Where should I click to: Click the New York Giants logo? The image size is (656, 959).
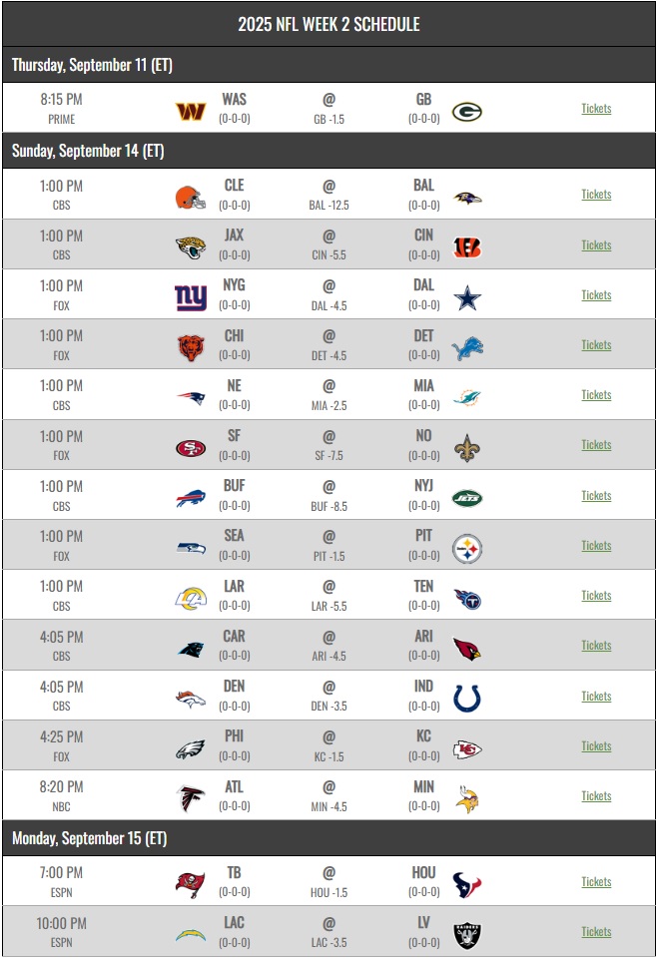click(x=190, y=296)
